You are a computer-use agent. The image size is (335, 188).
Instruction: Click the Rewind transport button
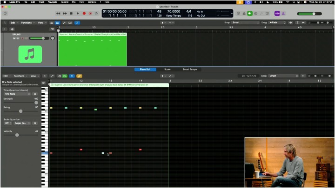pyautogui.click(x=58, y=13)
